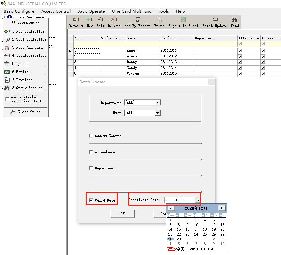Click the Details toolbar icon
281x255 pixels.
coord(76,19)
